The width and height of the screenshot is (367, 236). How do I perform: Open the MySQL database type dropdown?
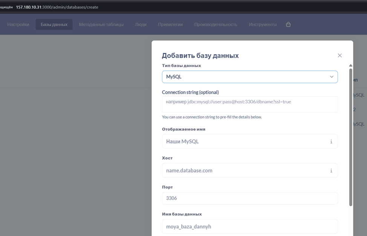(x=250, y=77)
